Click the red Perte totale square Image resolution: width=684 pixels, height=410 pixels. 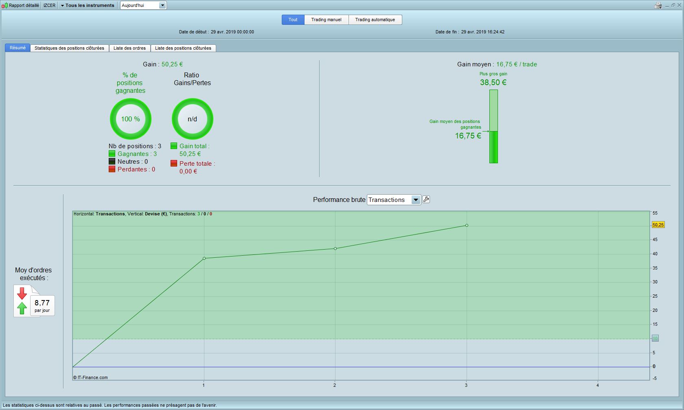tap(174, 164)
